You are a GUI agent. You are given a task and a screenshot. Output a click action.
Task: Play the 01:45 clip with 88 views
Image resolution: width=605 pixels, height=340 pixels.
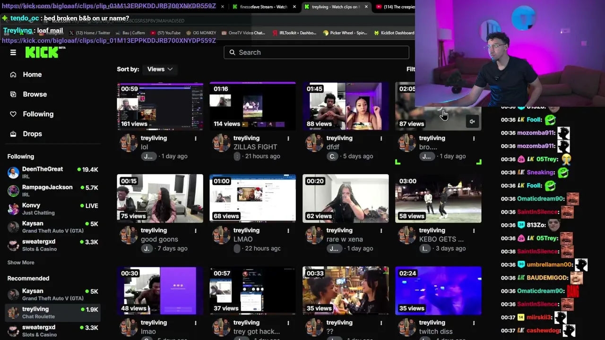(346, 106)
